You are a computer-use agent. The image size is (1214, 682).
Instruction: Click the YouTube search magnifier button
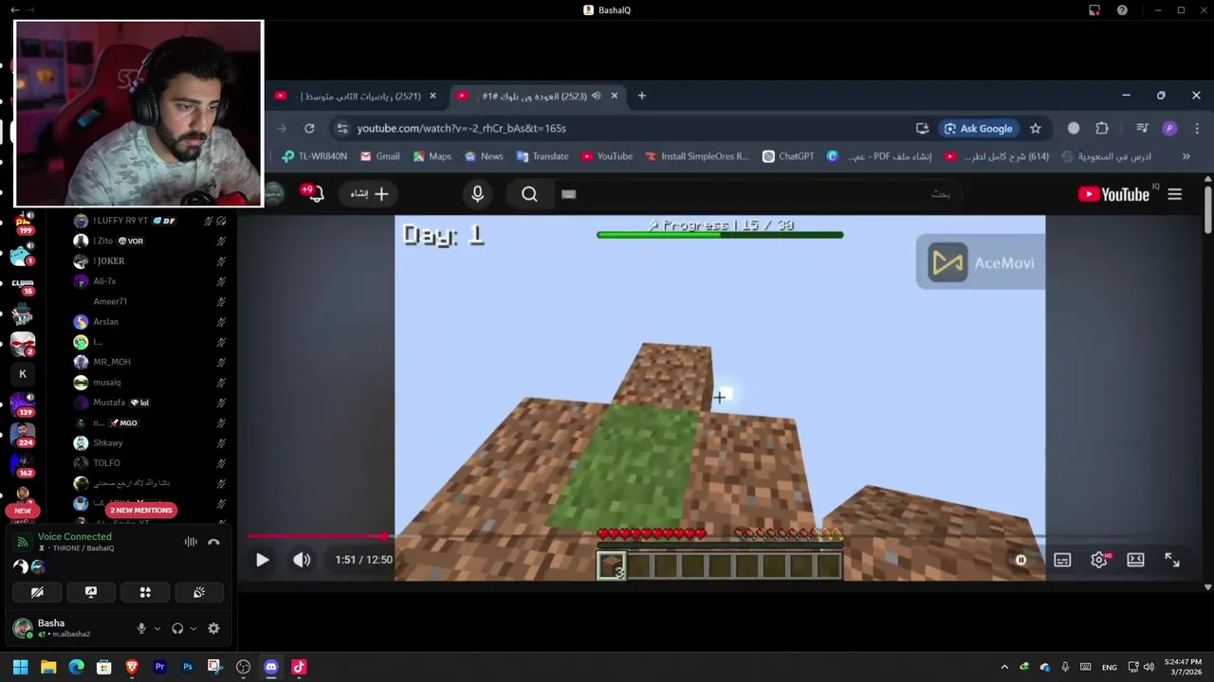(529, 194)
